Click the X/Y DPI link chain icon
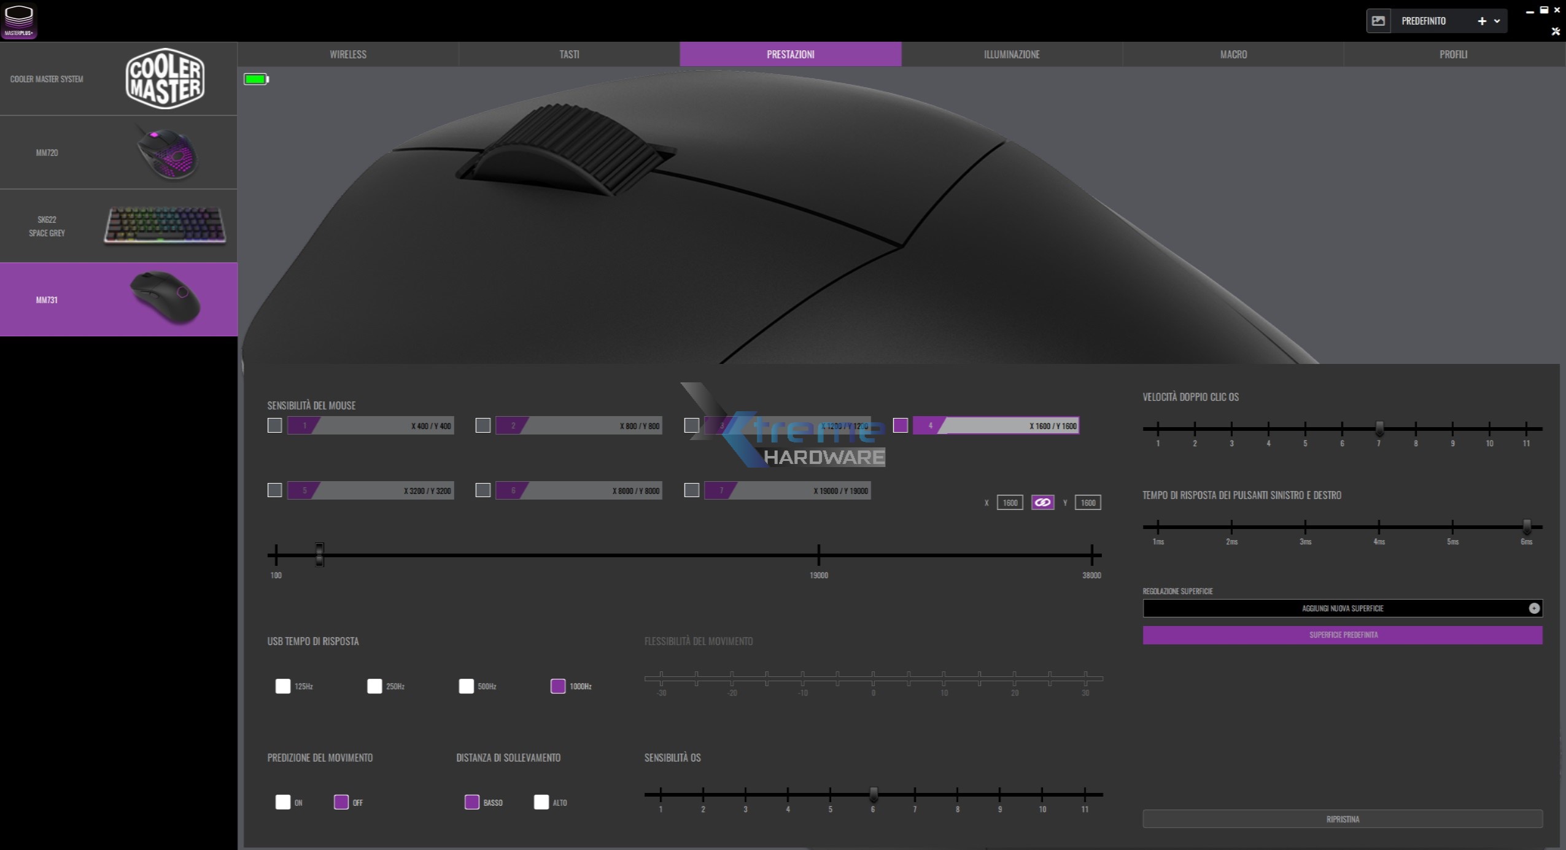This screenshot has height=850, width=1566. point(1042,503)
